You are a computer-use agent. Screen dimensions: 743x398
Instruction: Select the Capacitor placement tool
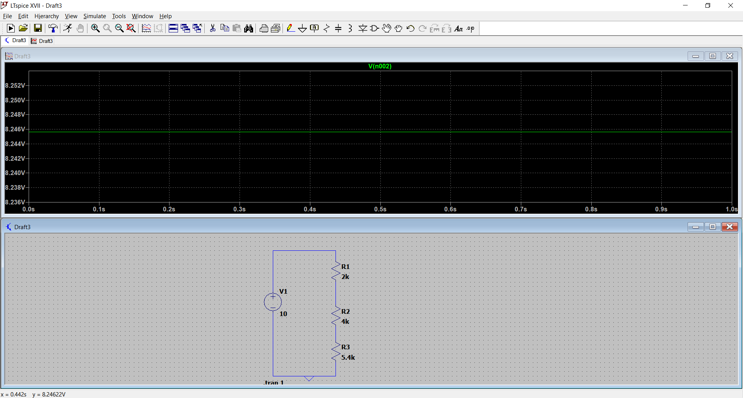pyautogui.click(x=339, y=28)
